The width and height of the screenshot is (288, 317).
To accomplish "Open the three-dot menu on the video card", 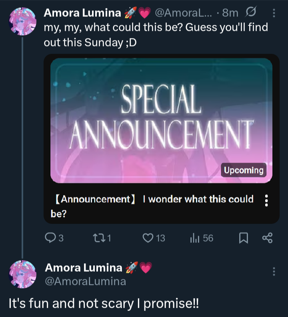I will (x=266, y=200).
